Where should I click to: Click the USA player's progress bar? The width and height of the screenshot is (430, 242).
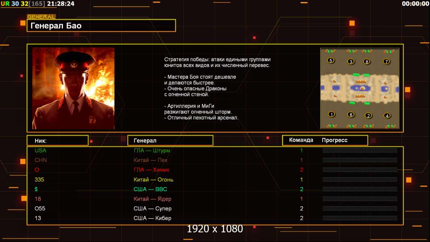point(360,150)
